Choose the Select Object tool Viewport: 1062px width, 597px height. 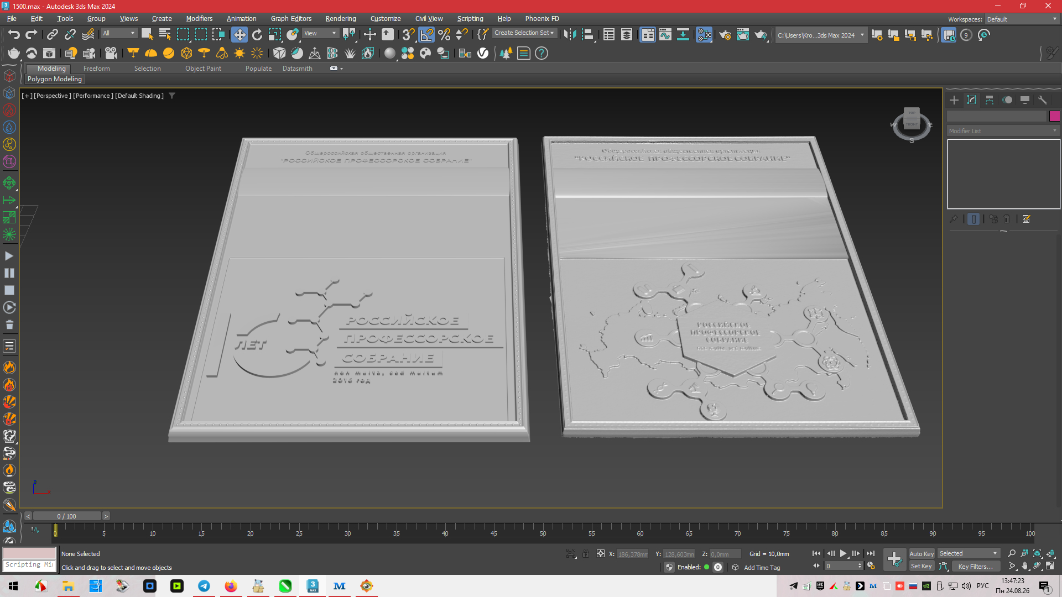tap(147, 35)
